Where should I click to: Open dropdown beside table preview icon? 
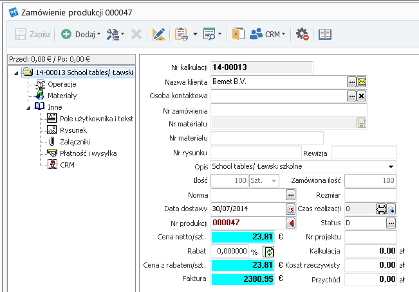pos(219,34)
